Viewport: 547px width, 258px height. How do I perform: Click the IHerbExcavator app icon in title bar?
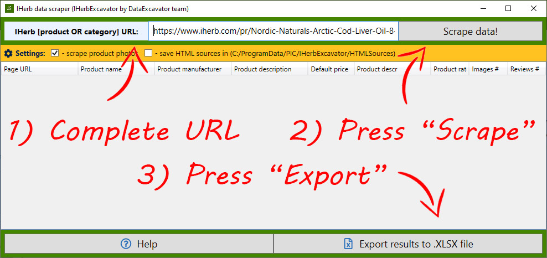point(9,9)
